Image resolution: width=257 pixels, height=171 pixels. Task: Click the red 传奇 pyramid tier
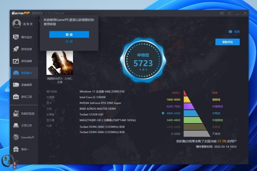(185, 93)
